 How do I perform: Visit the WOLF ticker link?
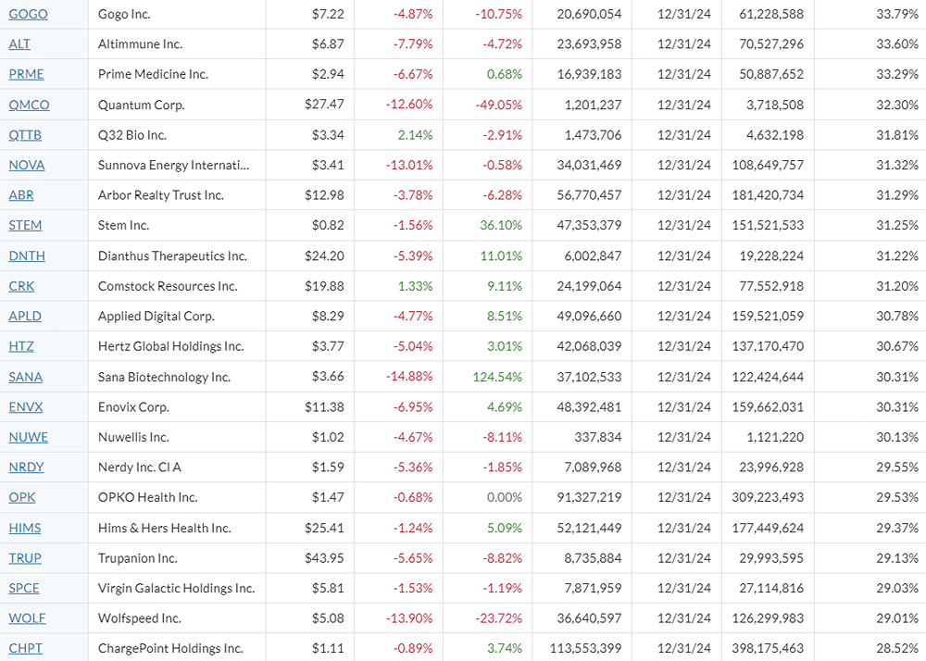click(x=27, y=618)
